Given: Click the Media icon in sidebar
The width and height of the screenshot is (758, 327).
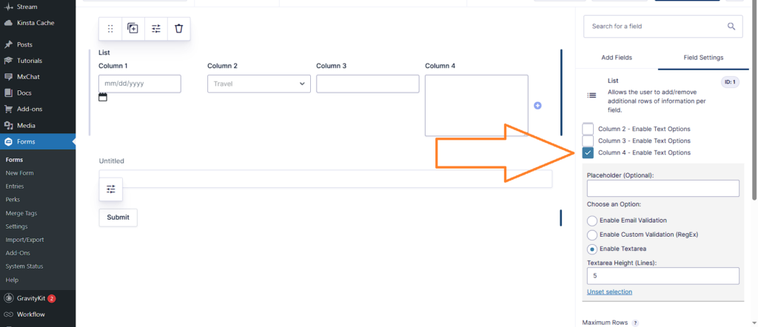Looking at the screenshot, I should [x=8, y=126].
